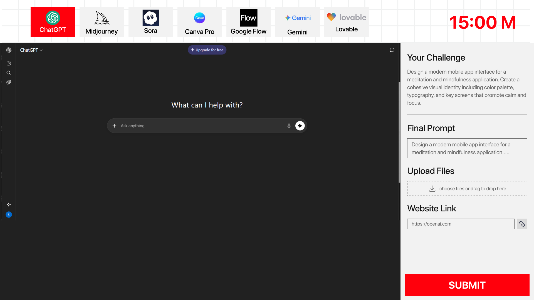The height and width of the screenshot is (300, 534).
Task: Open the library images icon
Action: [9, 82]
